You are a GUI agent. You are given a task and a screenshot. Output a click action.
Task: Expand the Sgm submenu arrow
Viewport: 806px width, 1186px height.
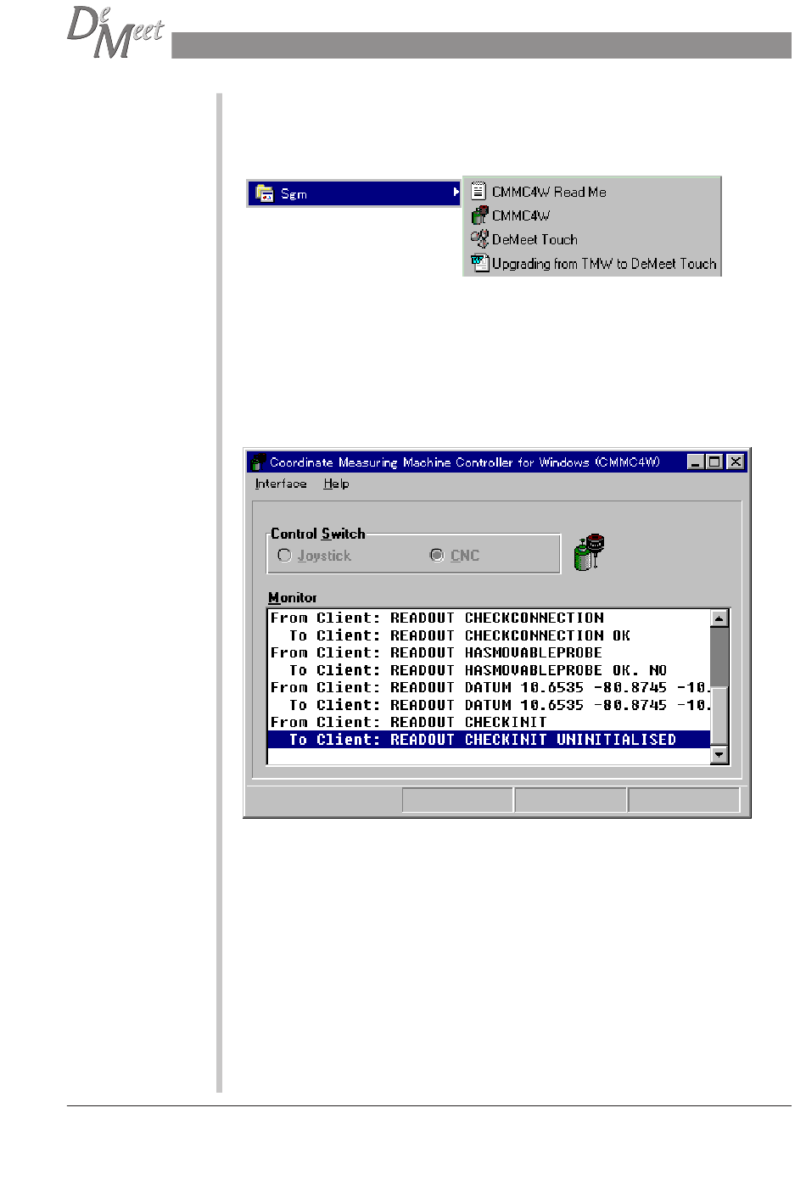[456, 193]
